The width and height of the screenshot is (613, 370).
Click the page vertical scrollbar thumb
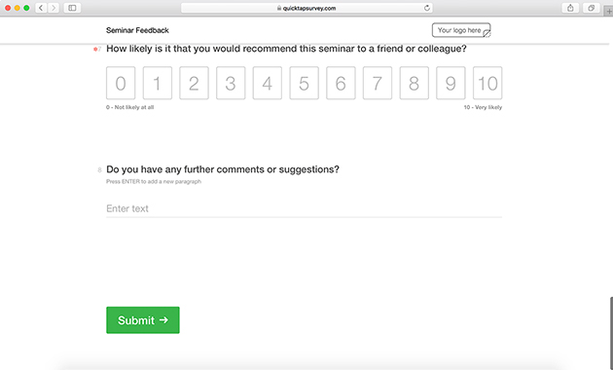tap(611, 333)
